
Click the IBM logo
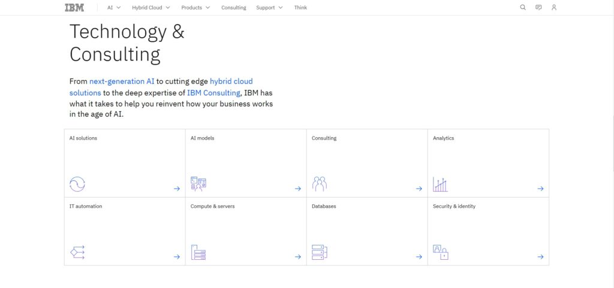tap(74, 7)
